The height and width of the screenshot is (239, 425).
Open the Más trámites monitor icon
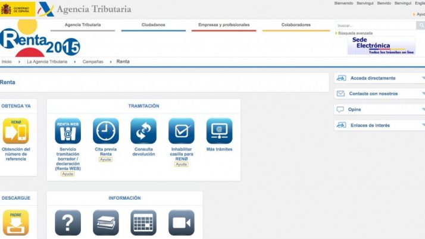pos(219,131)
